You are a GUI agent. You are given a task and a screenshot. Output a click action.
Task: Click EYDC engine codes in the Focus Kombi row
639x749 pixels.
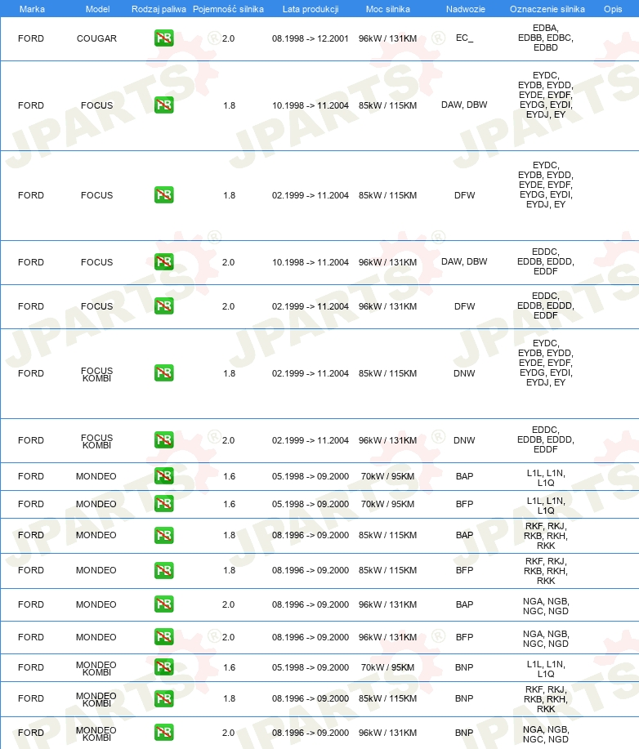(x=546, y=363)
